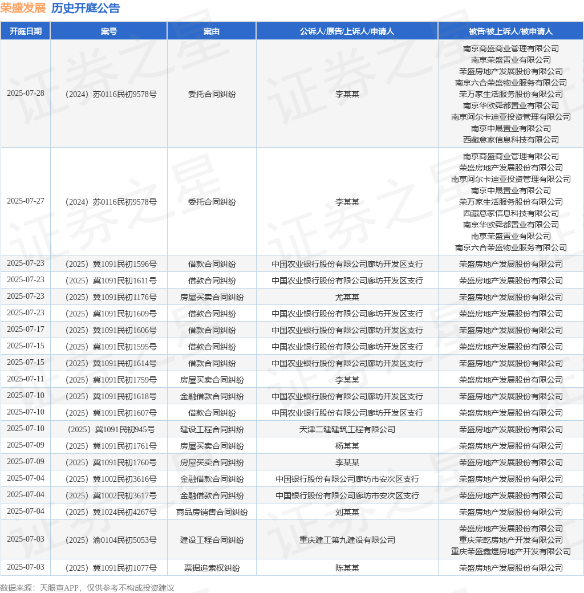Click the 历史开庭公告 heading
The height and width of the screenshot is (593, 584).
[x=86, y=8]
